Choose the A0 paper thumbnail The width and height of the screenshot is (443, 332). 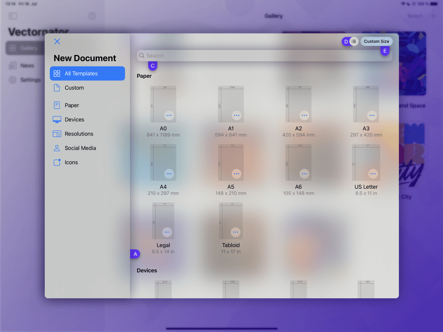163,104
